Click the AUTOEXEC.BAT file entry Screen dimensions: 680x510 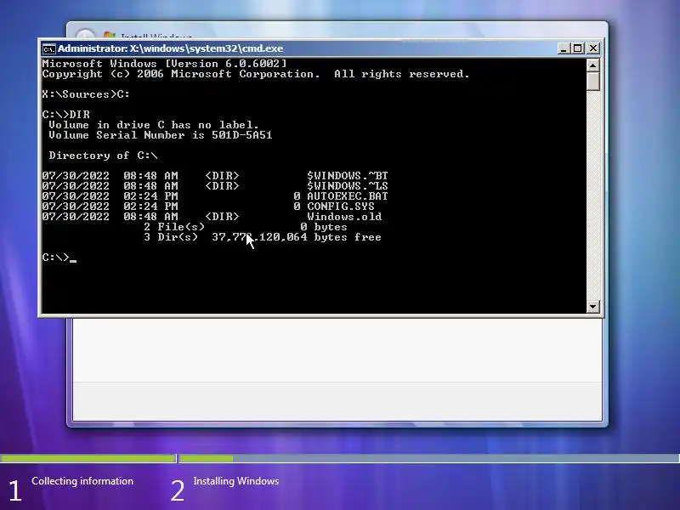pyautogui.click(x=215, y=196)
